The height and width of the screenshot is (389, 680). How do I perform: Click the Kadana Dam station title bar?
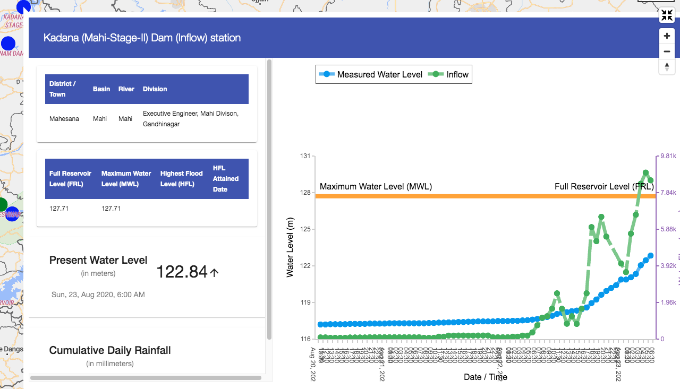pos(142,38)
